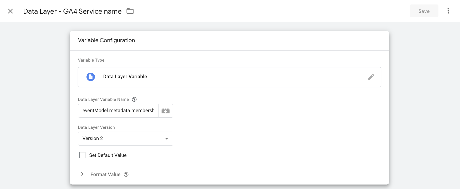Open the three-dot more actions menu
The height and width of the screenshot is (189, 460).
pos(448,11)
